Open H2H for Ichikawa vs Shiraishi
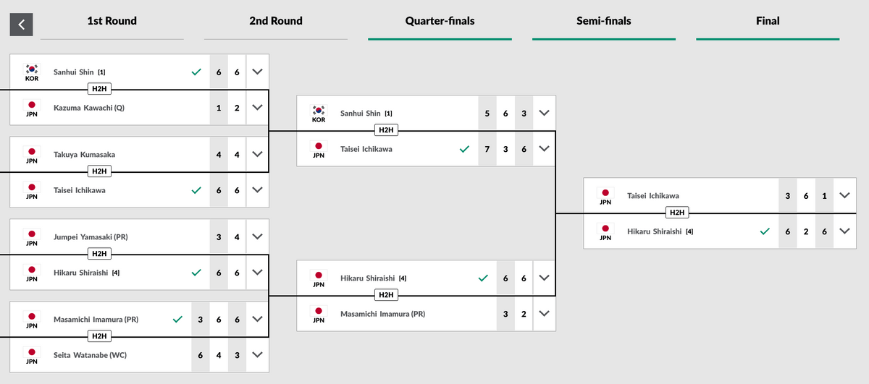 [x=676, y=213]
